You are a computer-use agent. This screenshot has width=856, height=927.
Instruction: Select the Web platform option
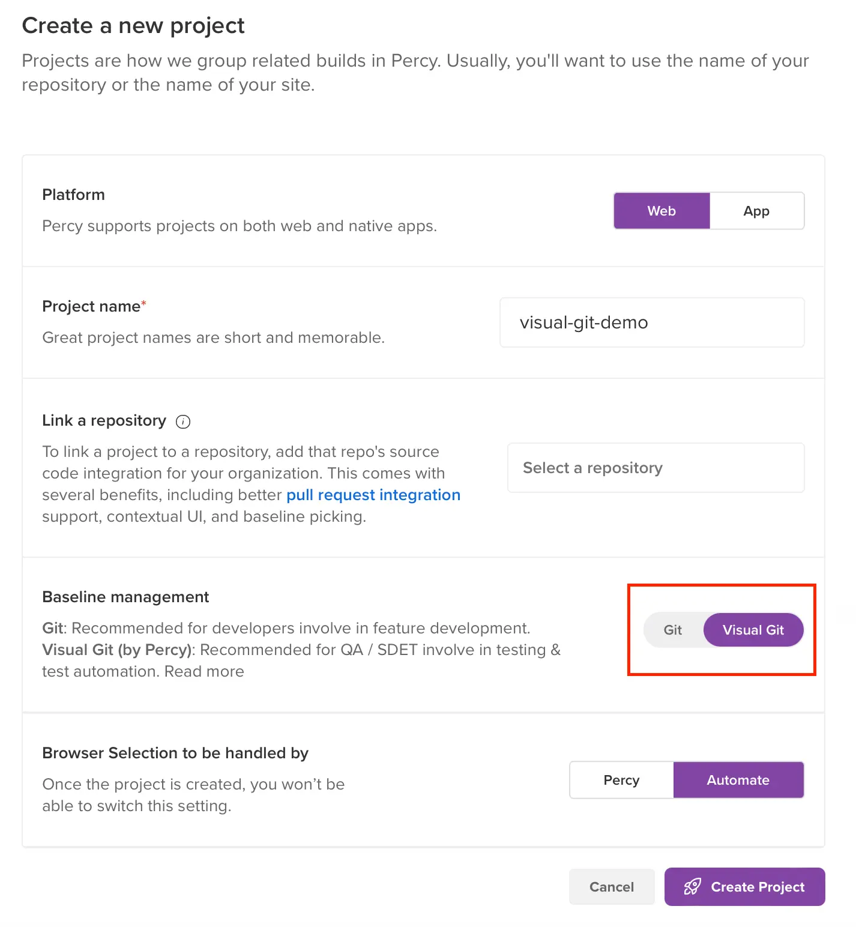point(662,211)
